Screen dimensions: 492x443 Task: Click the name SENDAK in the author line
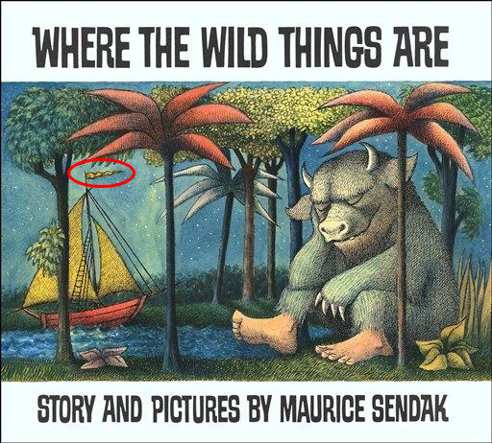[409, 409]
